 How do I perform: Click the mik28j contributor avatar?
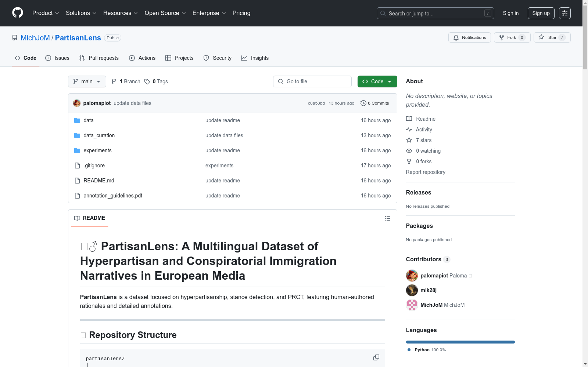click(412, 290)
